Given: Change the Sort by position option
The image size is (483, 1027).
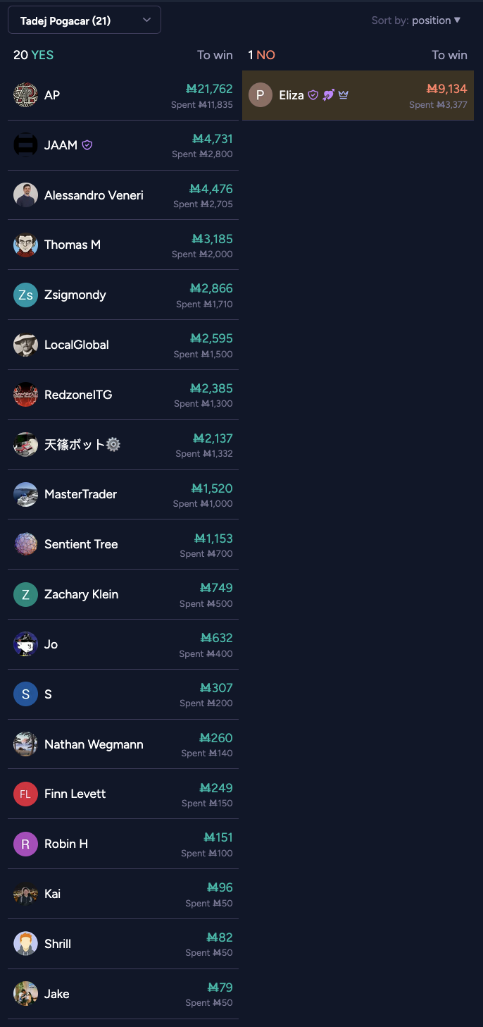Looking at the screenshot, I should 436,20.
